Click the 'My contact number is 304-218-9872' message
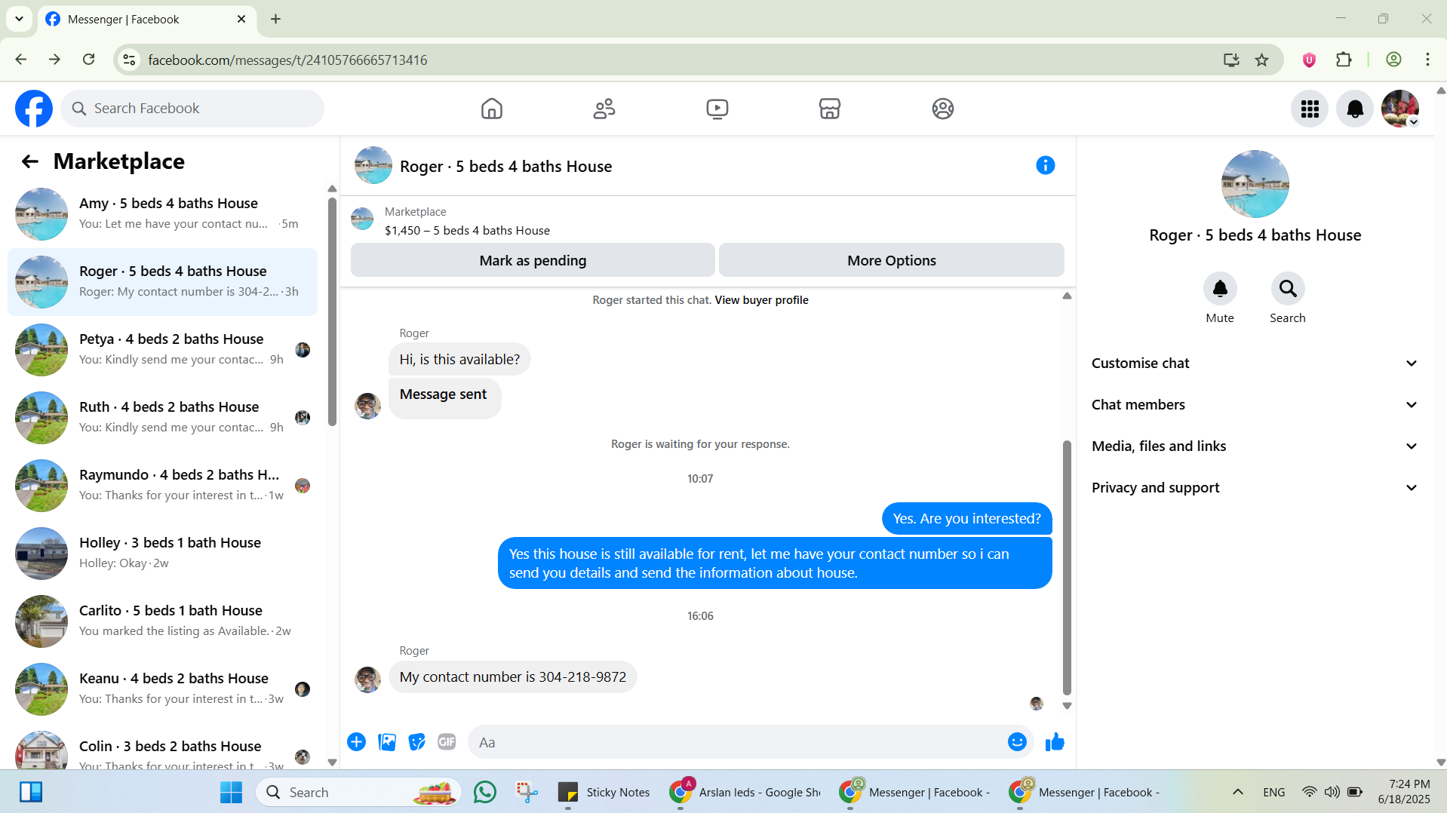 (513, 677)
